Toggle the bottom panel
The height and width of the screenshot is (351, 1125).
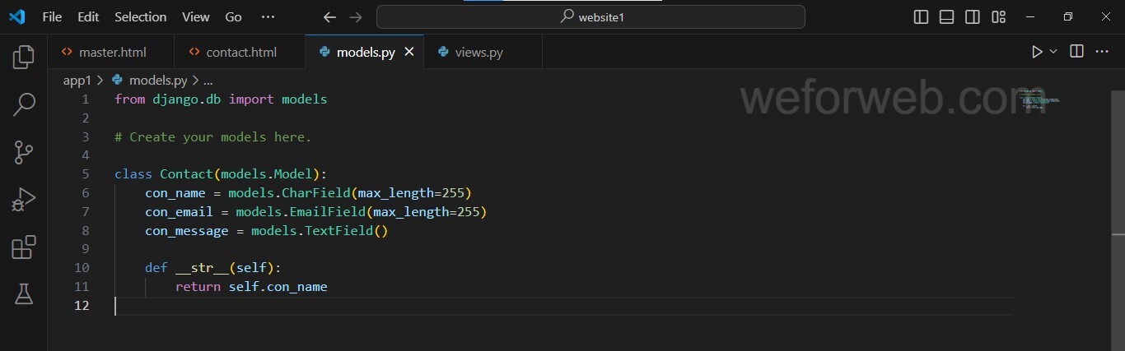(x=947, y=16)
